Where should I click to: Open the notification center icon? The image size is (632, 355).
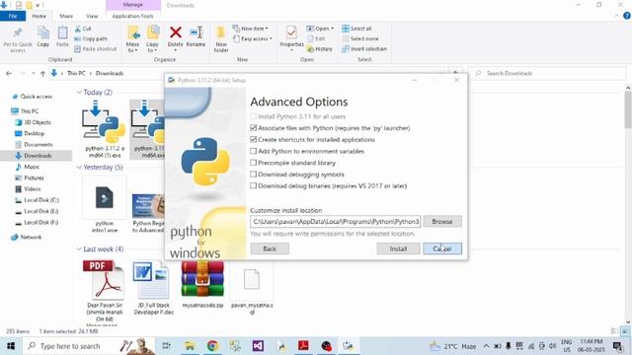[x=617, y=346]
